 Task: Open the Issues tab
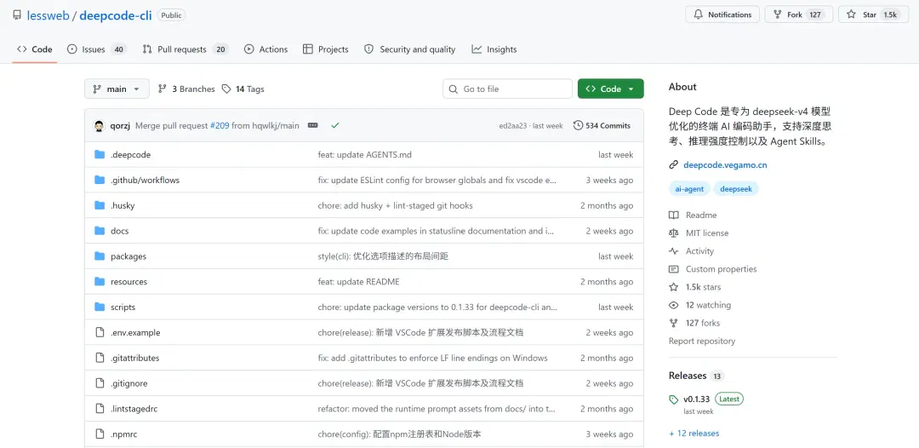point(97,49)
